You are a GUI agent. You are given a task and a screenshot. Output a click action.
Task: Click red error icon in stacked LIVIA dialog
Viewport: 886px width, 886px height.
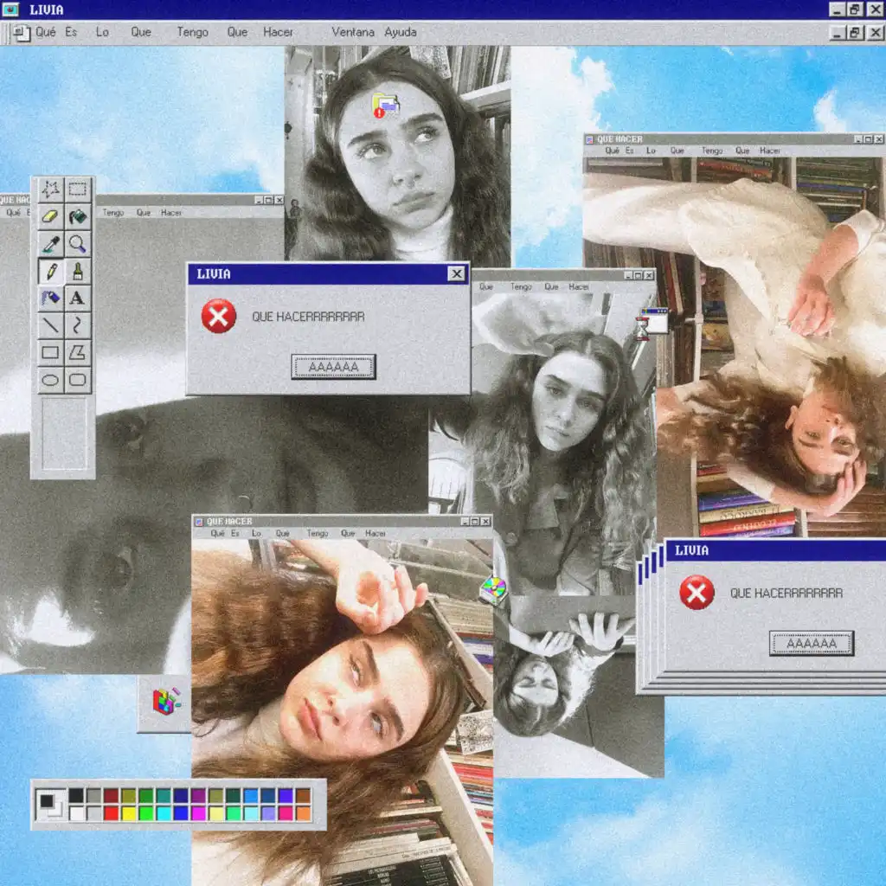pyautogui.click(x=697, y=592)
